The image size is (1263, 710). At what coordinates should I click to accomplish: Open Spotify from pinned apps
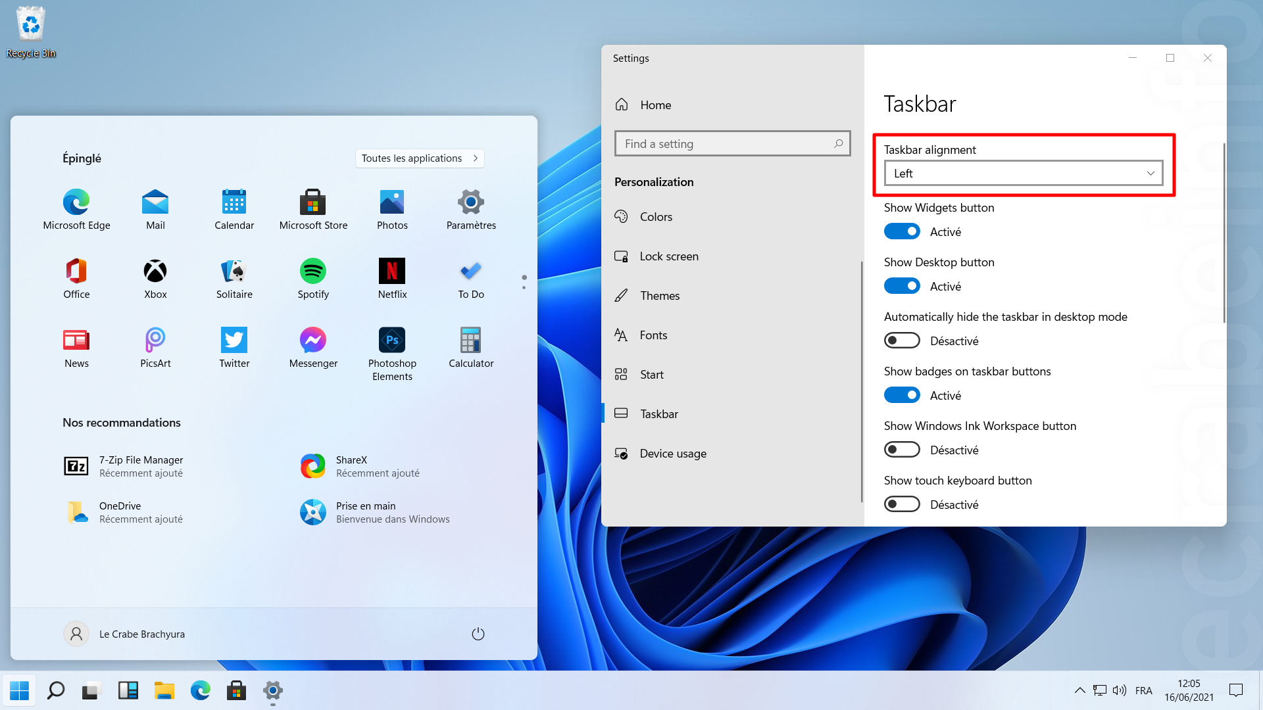point(313,279)
